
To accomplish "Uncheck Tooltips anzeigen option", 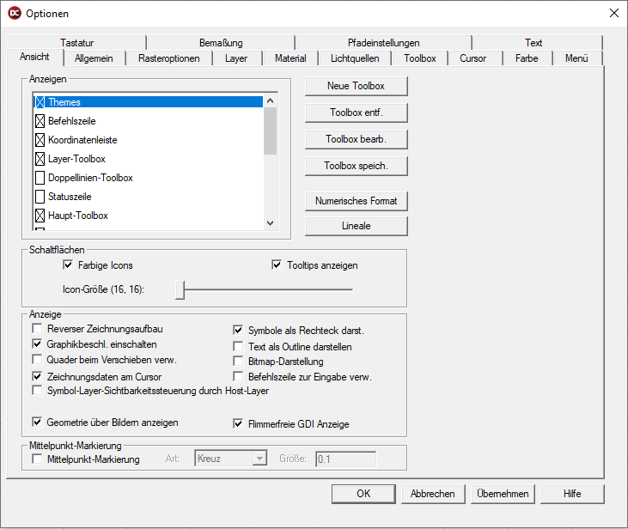I will [x=277, y=265].
